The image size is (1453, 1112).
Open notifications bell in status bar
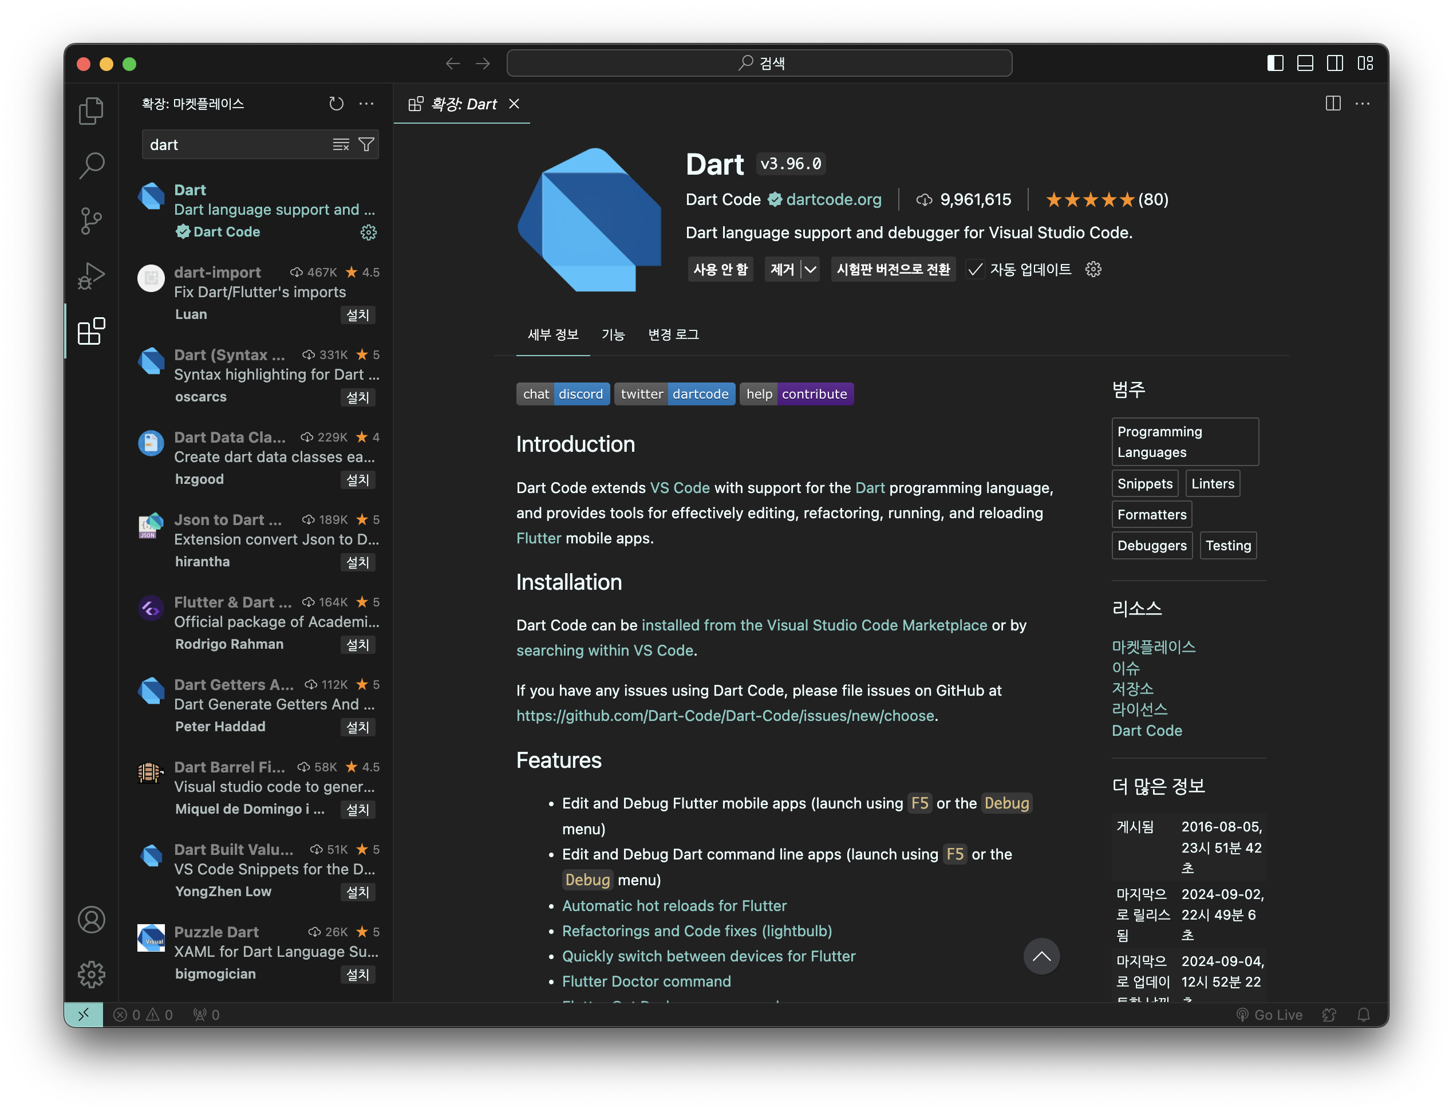[1363, 1015]
